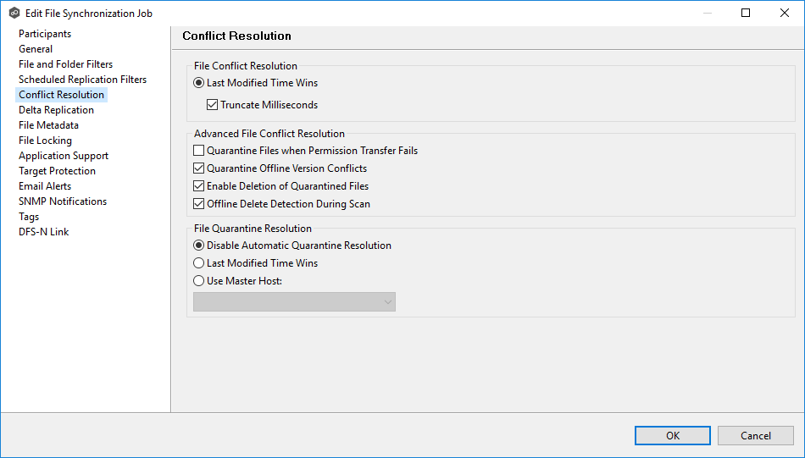805x458 pixels.
Task: Open the Master Host dropdown
Action: (x=294, y=302)
